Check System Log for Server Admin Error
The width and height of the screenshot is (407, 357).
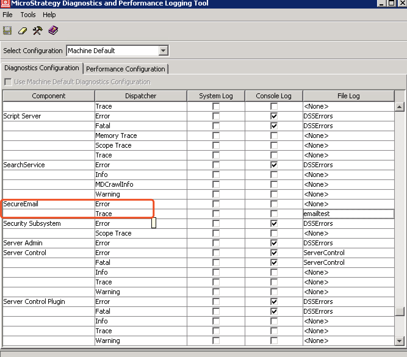point(216,243)
